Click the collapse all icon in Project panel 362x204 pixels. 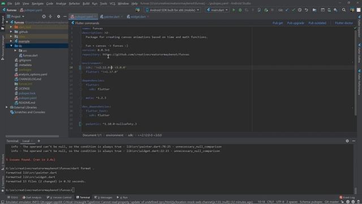pyautogui.click(x=50, y=16)
